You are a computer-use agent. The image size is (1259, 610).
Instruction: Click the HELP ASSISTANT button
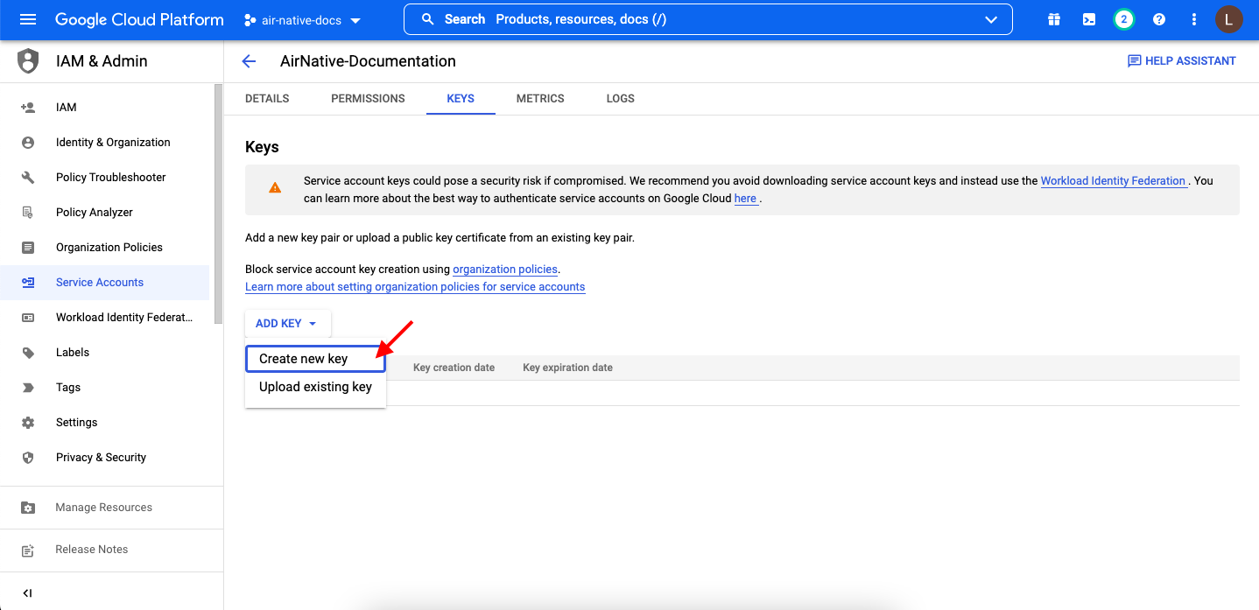coord(1182,61)
